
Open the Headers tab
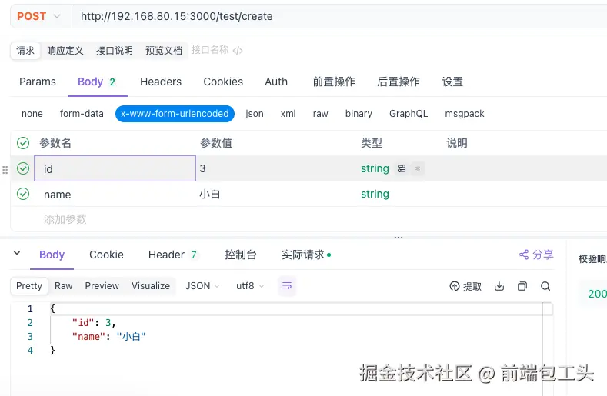coord(161,82)
